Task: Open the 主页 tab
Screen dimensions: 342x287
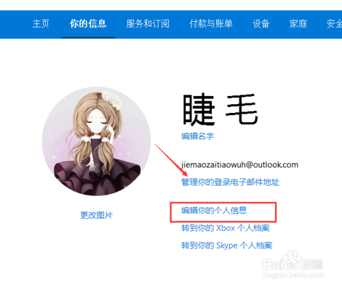Action: coord(40,24)
